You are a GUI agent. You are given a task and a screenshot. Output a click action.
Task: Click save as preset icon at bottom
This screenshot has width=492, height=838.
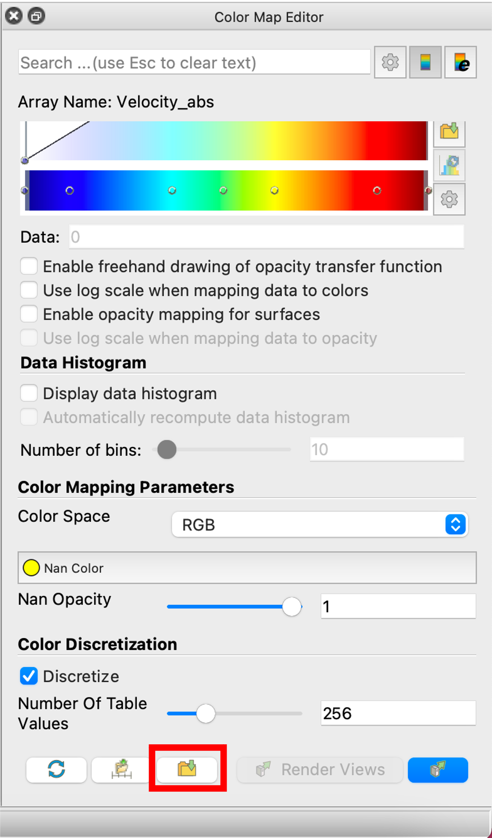122,770
